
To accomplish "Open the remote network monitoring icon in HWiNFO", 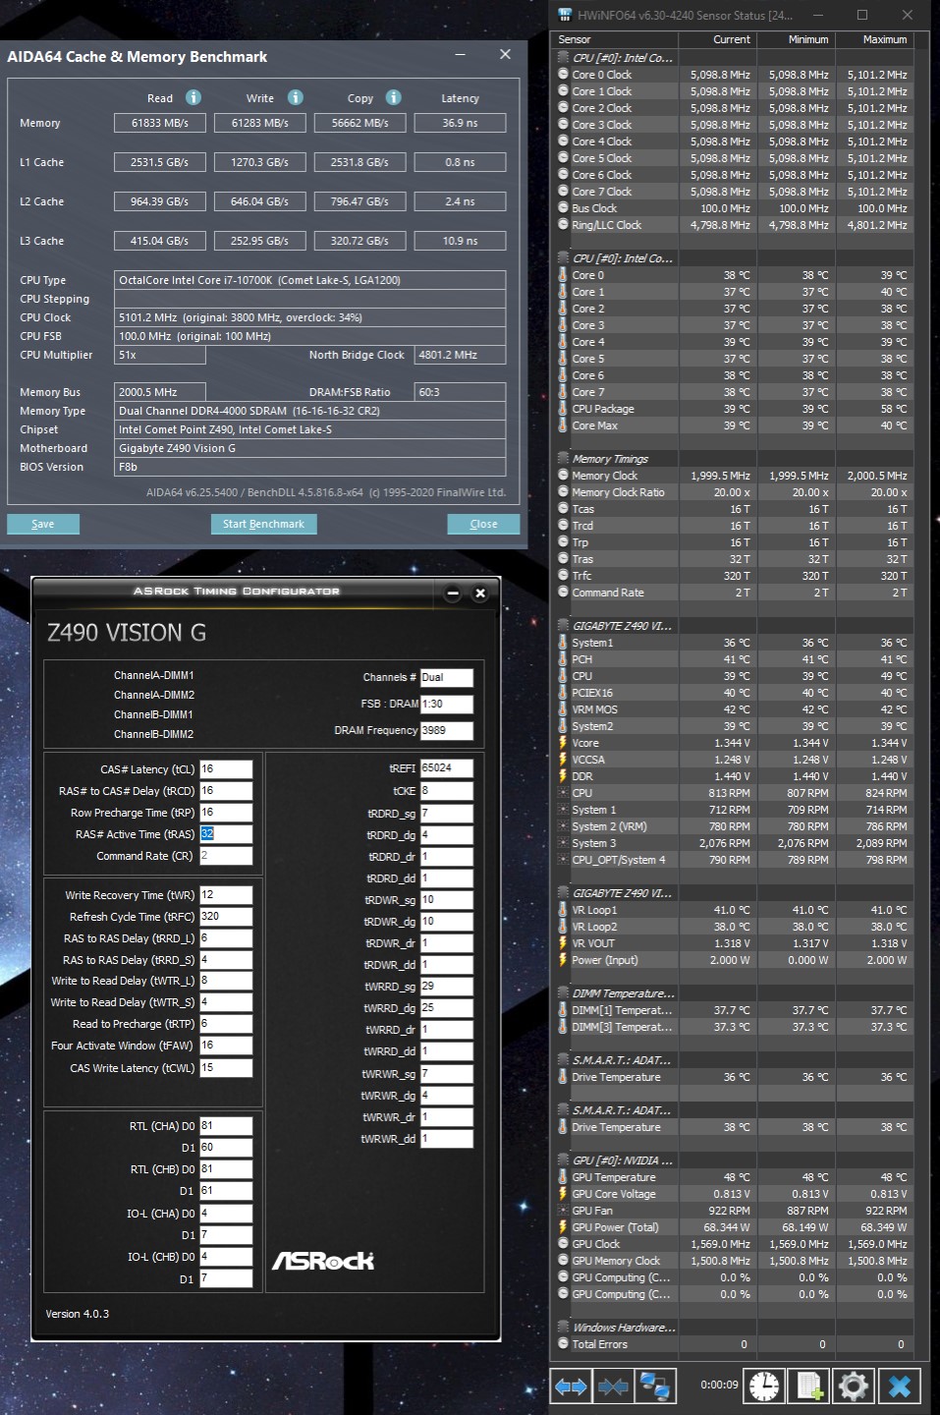I will [x=655, y=1387].
